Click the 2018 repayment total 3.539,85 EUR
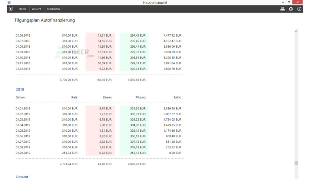The width and height of the screenshot is (310, 179). pyautogui.click(x=136, y=80)
